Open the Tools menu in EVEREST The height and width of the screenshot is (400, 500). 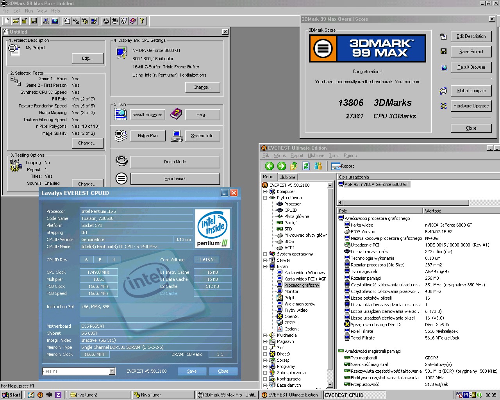pos(334,155)
